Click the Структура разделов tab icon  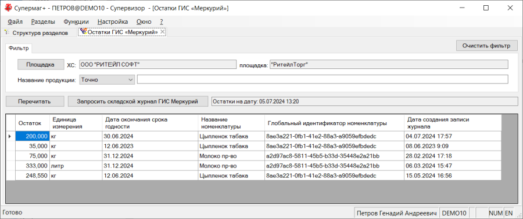(x=6, y=32)
